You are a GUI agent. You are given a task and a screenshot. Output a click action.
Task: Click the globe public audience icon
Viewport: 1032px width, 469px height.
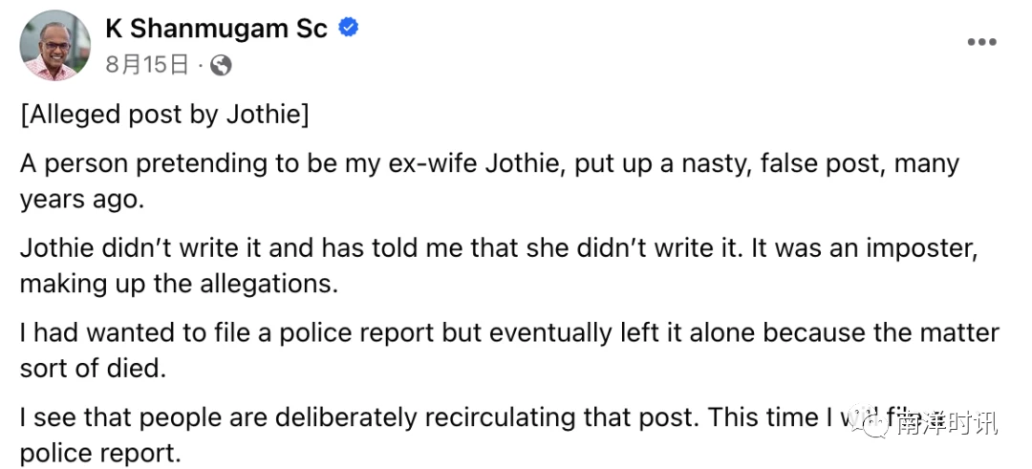tap(221, 64)
